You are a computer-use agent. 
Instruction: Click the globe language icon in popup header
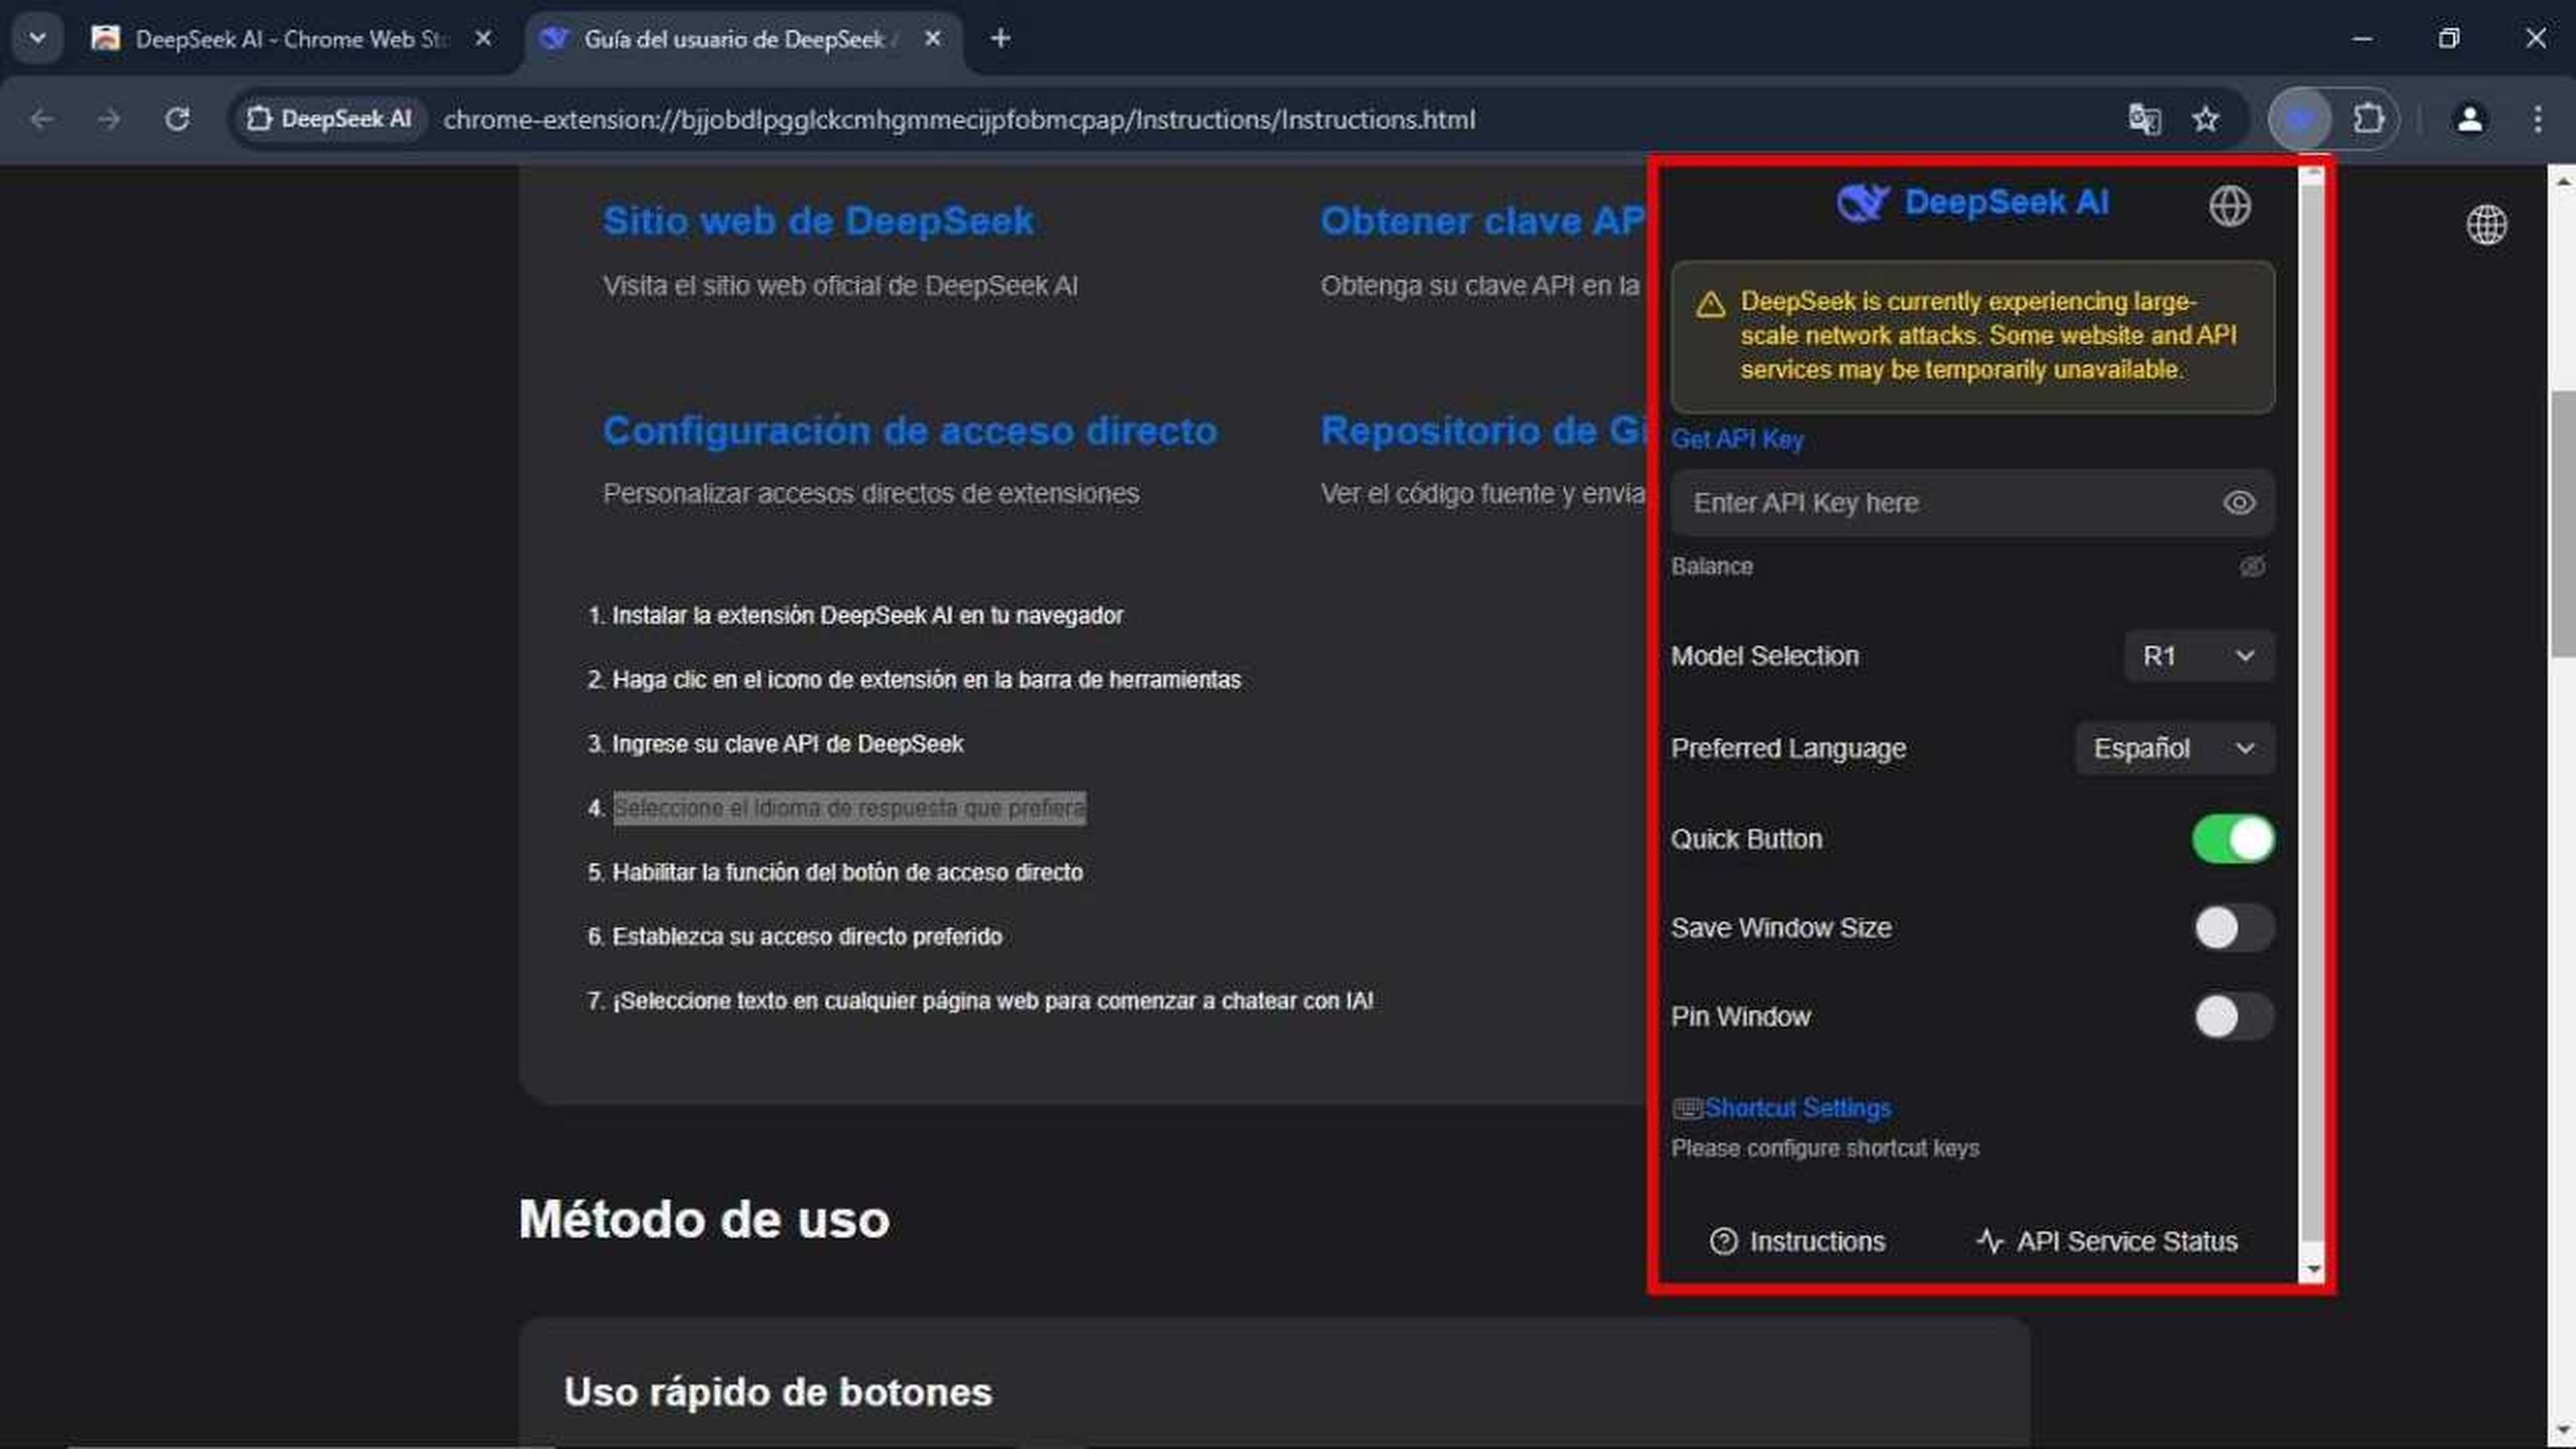point(2229,207)
